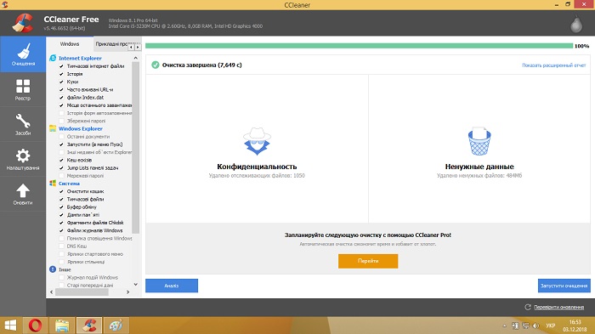Open the Windows Start button
The image size is (595, 334).
pos(10,326)
